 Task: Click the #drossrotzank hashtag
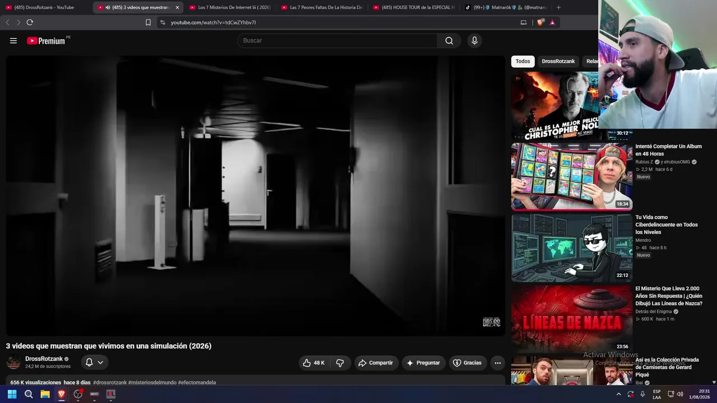(110, 382)
